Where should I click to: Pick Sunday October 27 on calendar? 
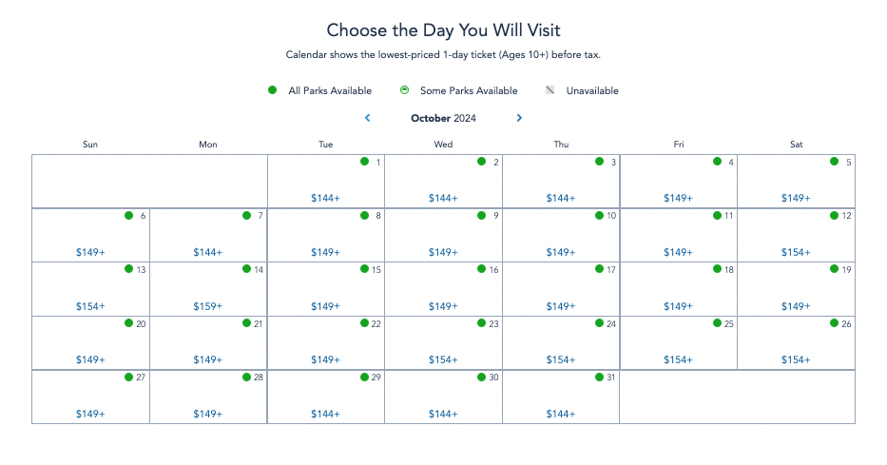click(90, 397)
